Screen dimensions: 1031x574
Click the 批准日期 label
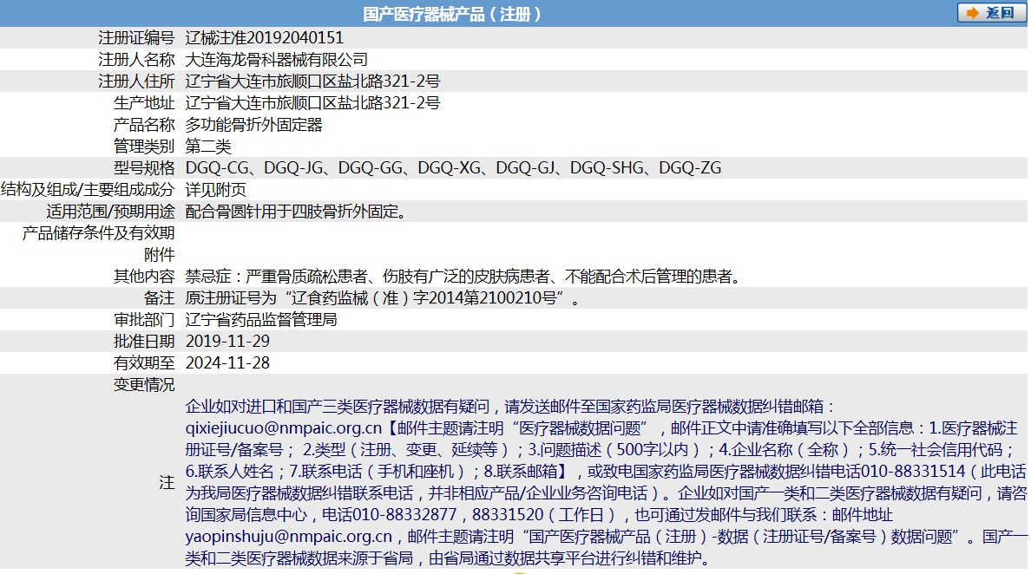pos(144,342)
